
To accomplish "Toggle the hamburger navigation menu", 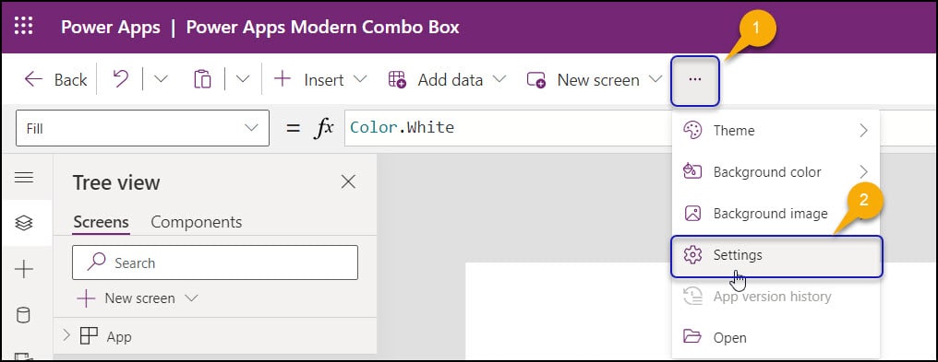I will (24, 177).
